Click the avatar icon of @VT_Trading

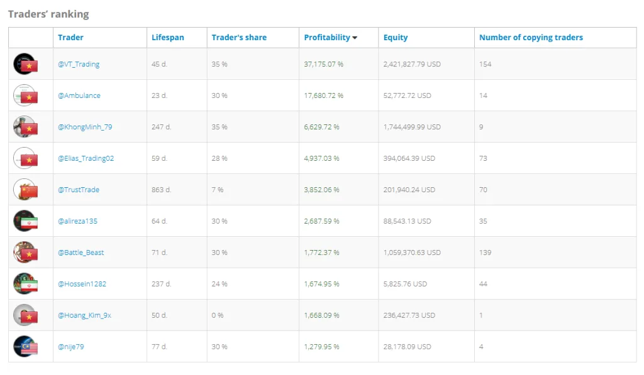(x=26, y=64)
